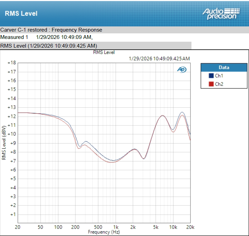
Task: Click the Ch1 legend label
Action: coord(219,76)
